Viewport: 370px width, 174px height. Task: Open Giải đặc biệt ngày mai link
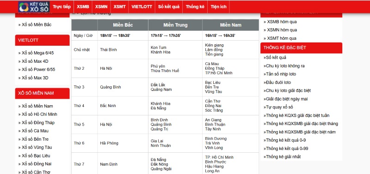pos(285,99)
